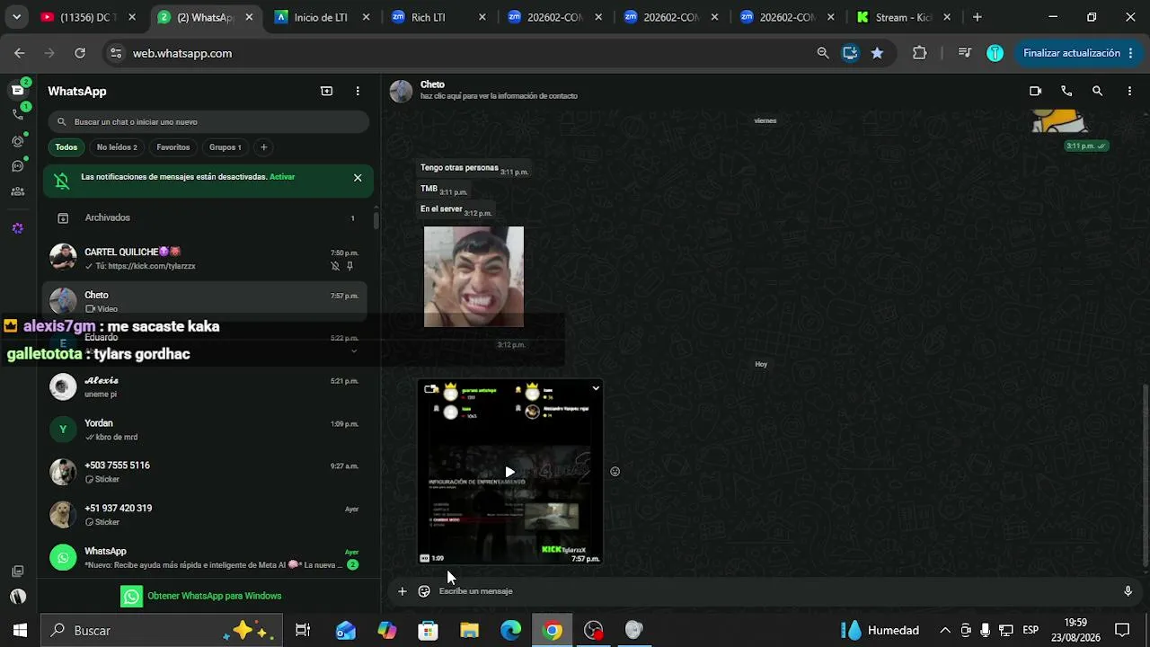The width and height of the screenshot is (1150, 647).
Task: Open chat with +51 937 420 319
Action: tap(205, 515)
